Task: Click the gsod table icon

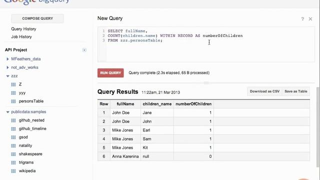Action: pos(13,137)
